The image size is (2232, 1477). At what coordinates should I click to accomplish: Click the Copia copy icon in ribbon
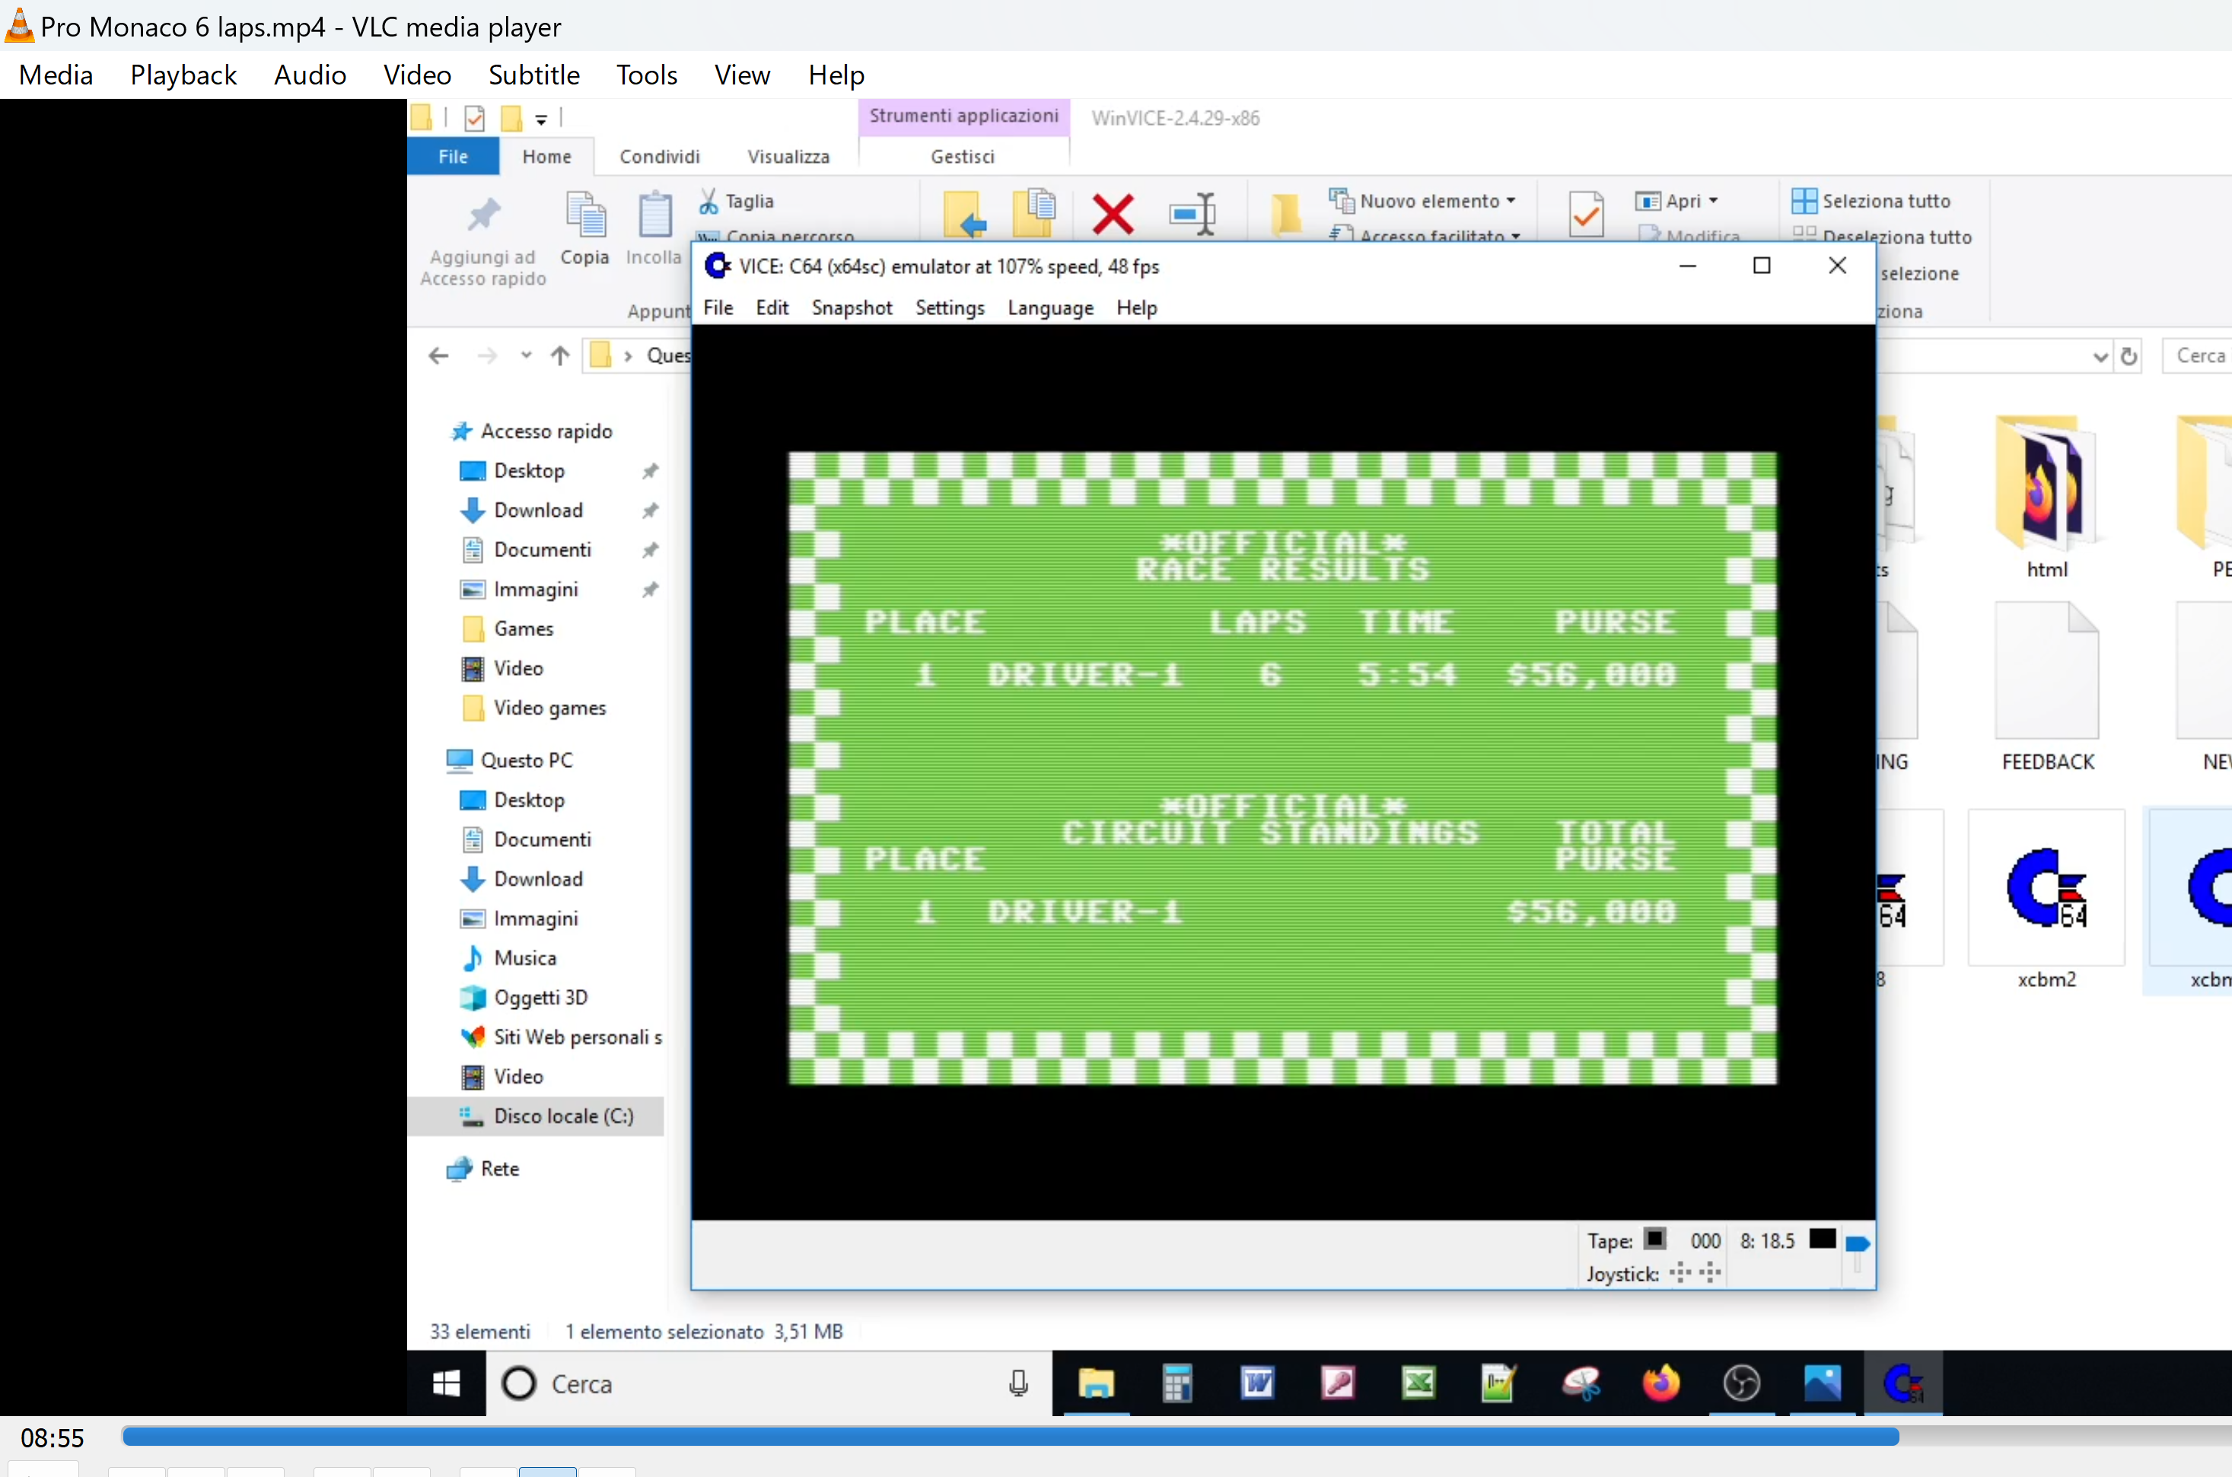point(585,215)
